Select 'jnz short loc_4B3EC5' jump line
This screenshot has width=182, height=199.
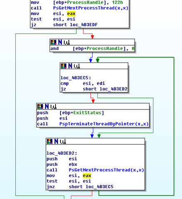80,187
